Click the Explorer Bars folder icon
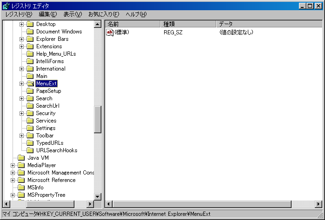Image resolution: width=325 pixels, height=220 pixels. (x=30, y=39)
